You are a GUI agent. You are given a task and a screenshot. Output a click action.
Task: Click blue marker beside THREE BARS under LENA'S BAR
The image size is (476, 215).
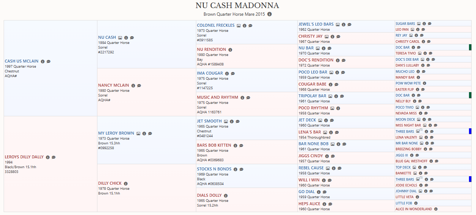[470, 131]
